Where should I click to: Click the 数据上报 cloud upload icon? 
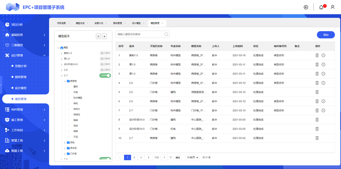(x=7, y=151)
